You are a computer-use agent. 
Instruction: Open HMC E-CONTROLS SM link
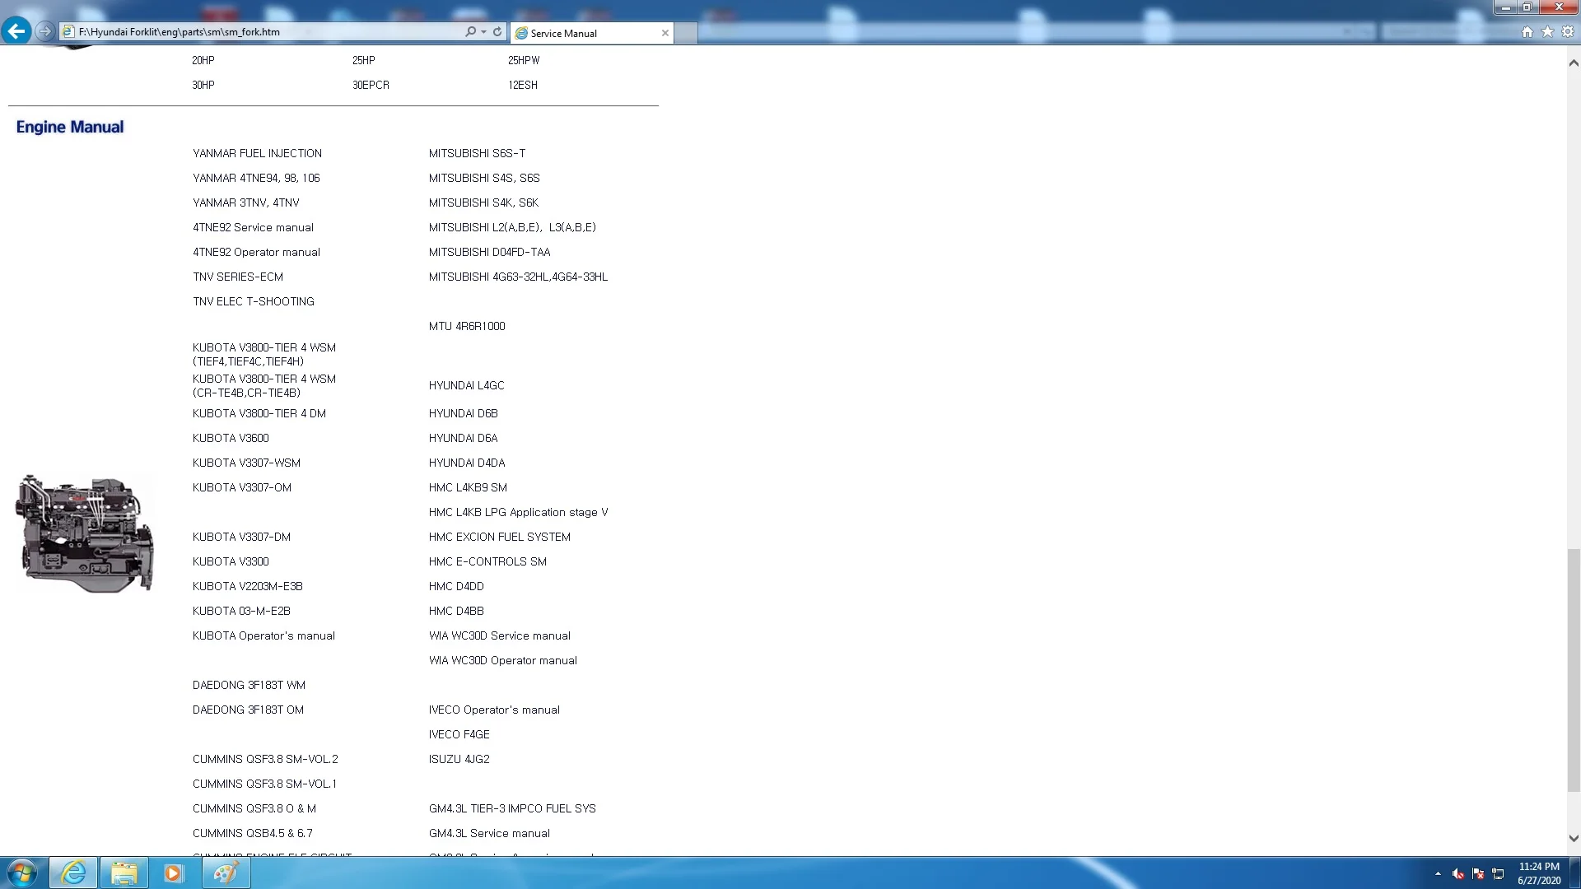click(x=487, y=562)
